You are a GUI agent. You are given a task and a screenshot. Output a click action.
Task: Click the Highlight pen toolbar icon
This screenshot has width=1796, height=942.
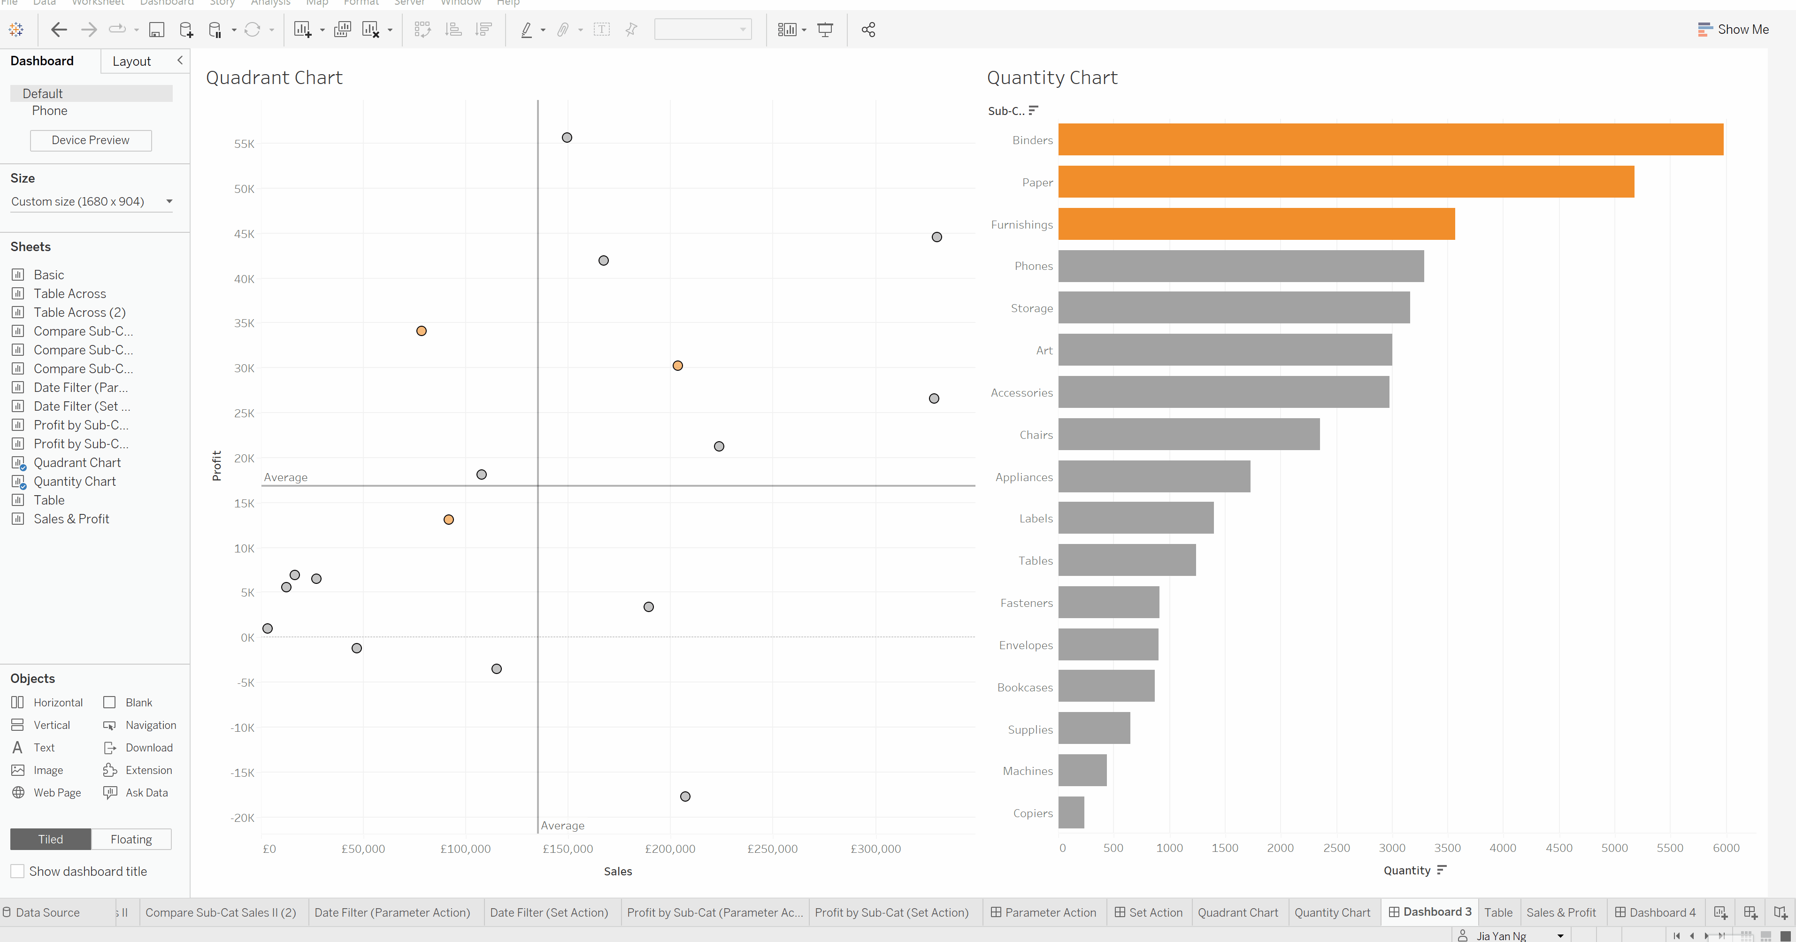527,30
